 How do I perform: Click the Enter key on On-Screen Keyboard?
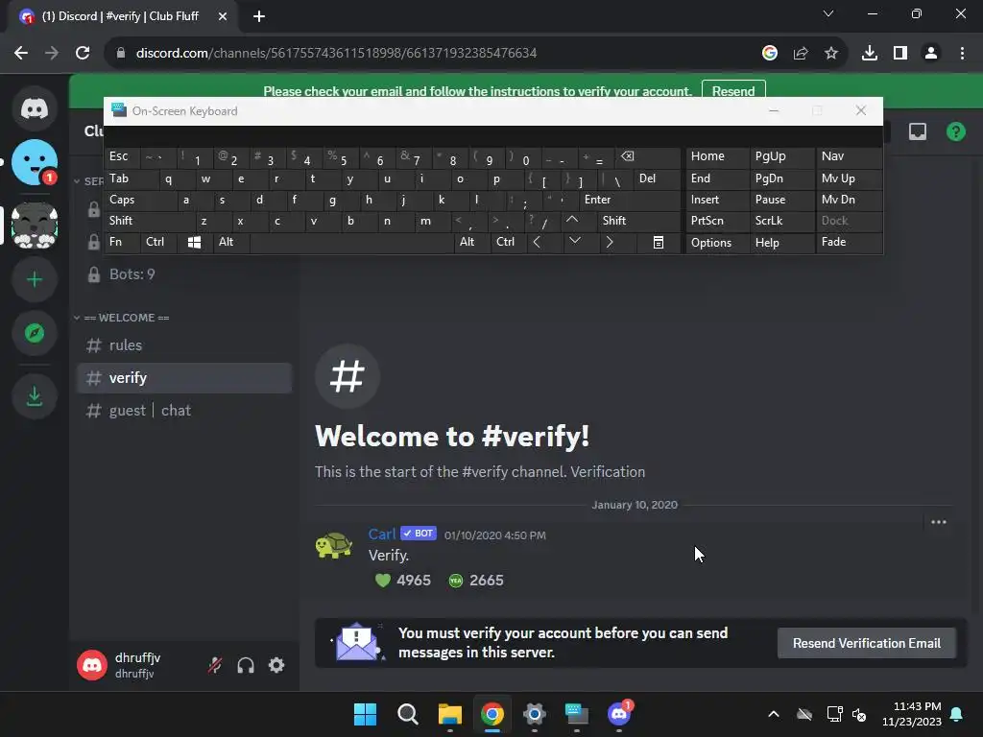click(x=629, y=200)
